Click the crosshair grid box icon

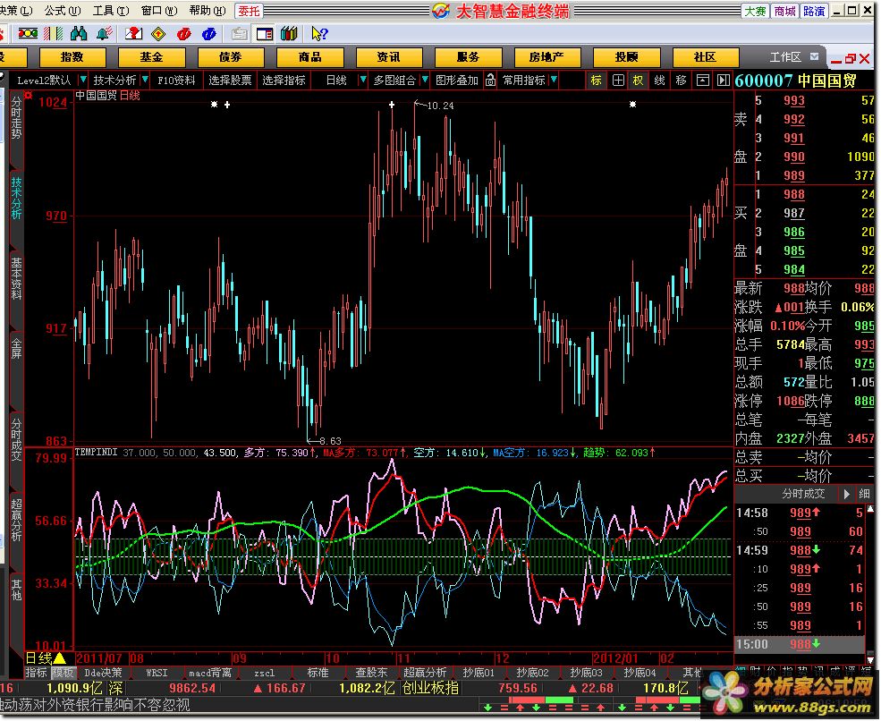pos(618,81)
